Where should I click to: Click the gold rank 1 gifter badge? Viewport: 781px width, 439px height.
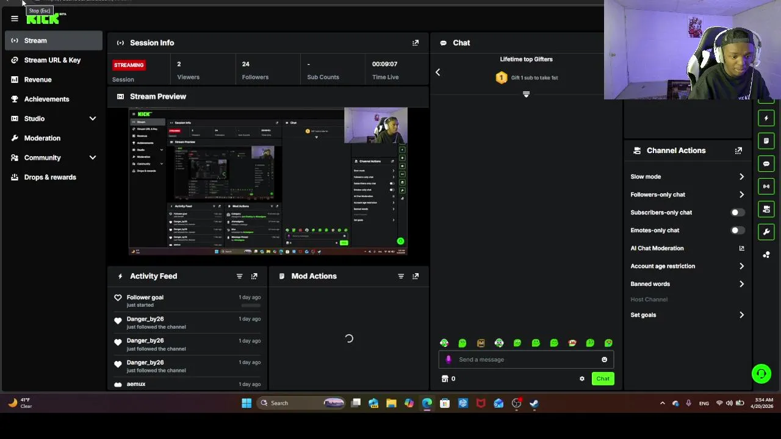click(502, 77)
